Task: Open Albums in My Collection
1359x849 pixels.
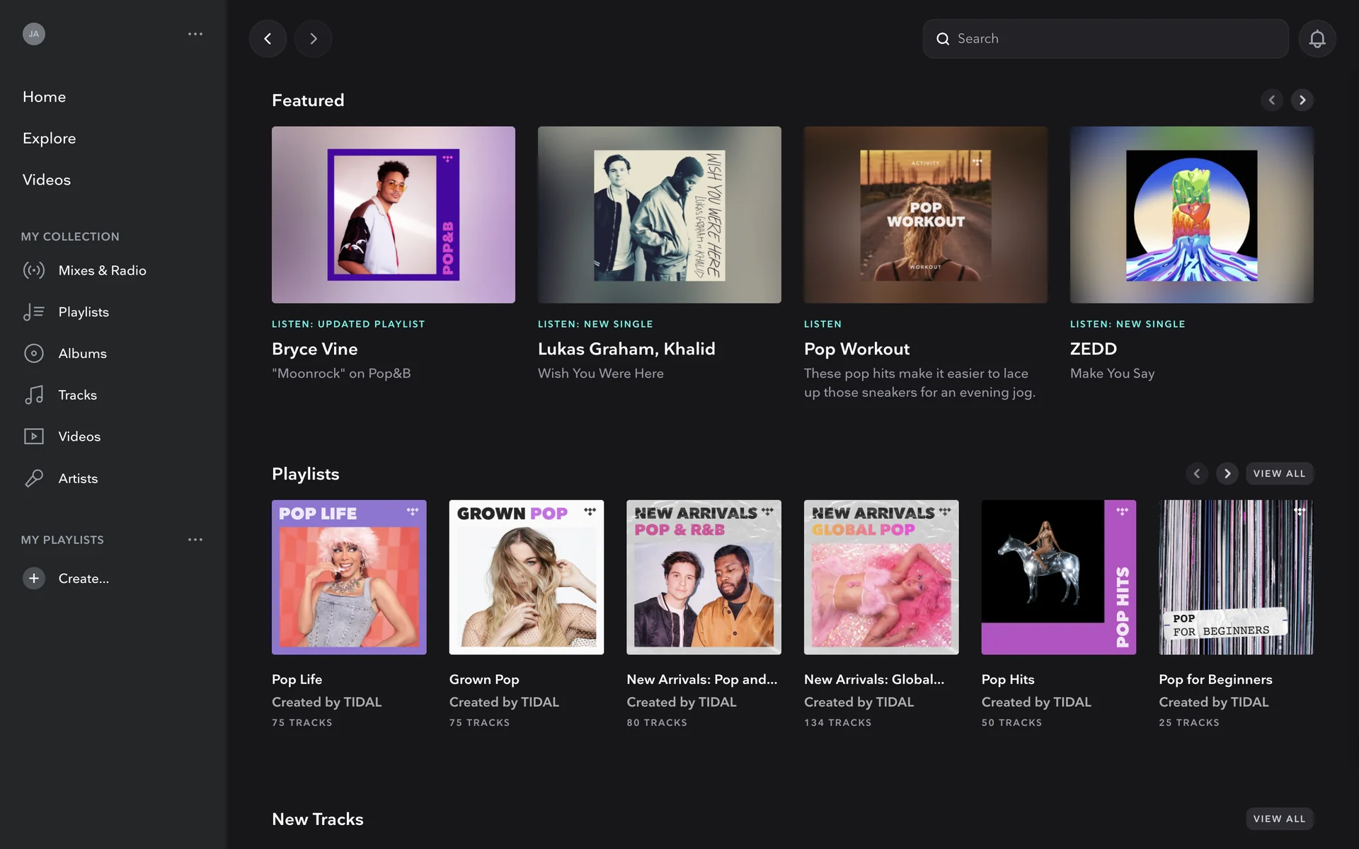Action: (x=82, y=353)
